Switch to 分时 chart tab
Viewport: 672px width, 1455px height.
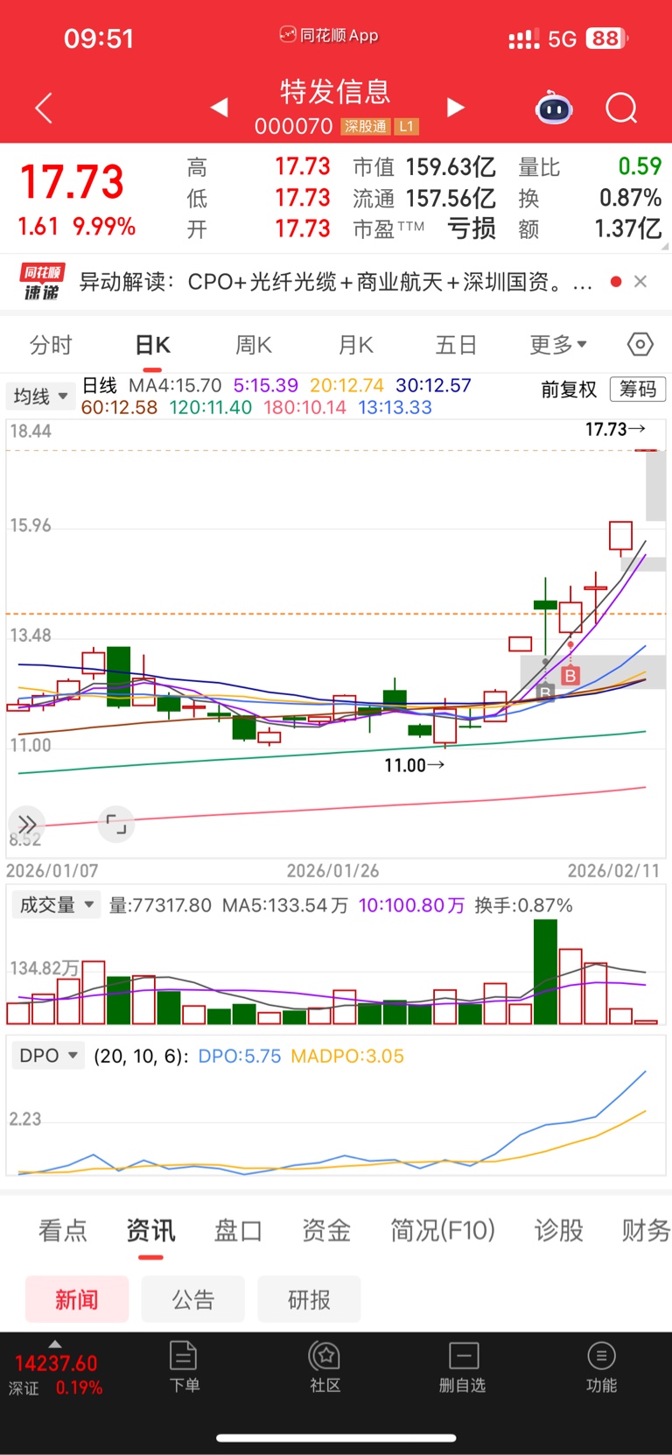(x=51, y=345)
